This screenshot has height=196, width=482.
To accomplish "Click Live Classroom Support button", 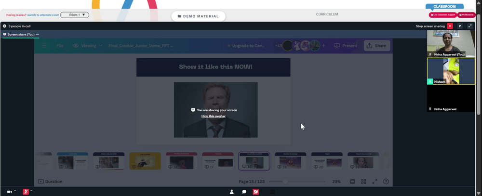I will [x=443, y=15].
